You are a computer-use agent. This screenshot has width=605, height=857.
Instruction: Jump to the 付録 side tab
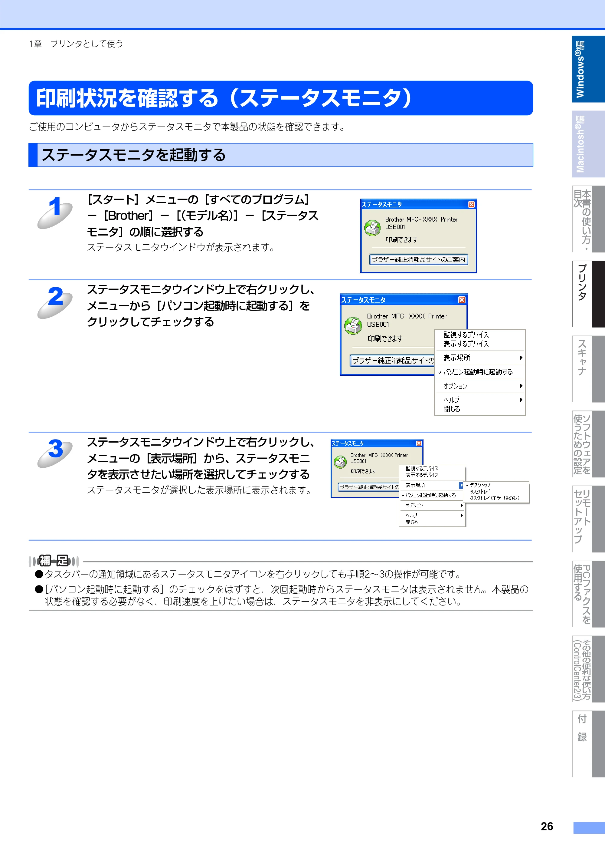(x=588, y=744)
